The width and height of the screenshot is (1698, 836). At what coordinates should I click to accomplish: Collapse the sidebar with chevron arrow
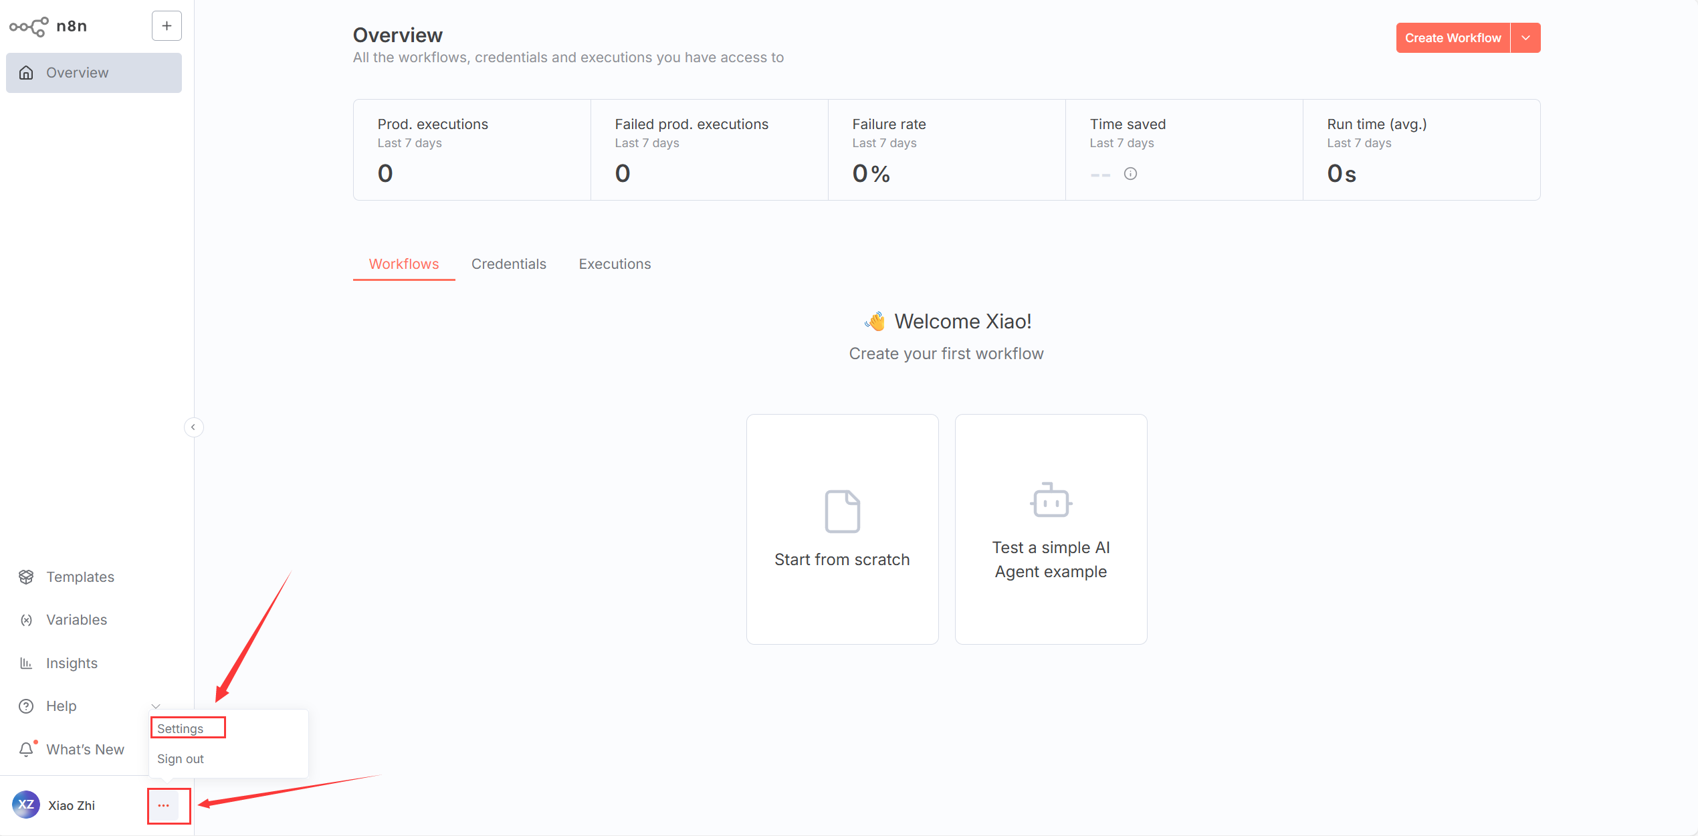click(193, 427)
